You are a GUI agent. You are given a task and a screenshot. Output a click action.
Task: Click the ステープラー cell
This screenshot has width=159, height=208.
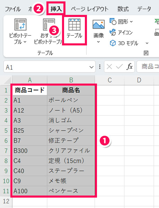click(71, 171)
